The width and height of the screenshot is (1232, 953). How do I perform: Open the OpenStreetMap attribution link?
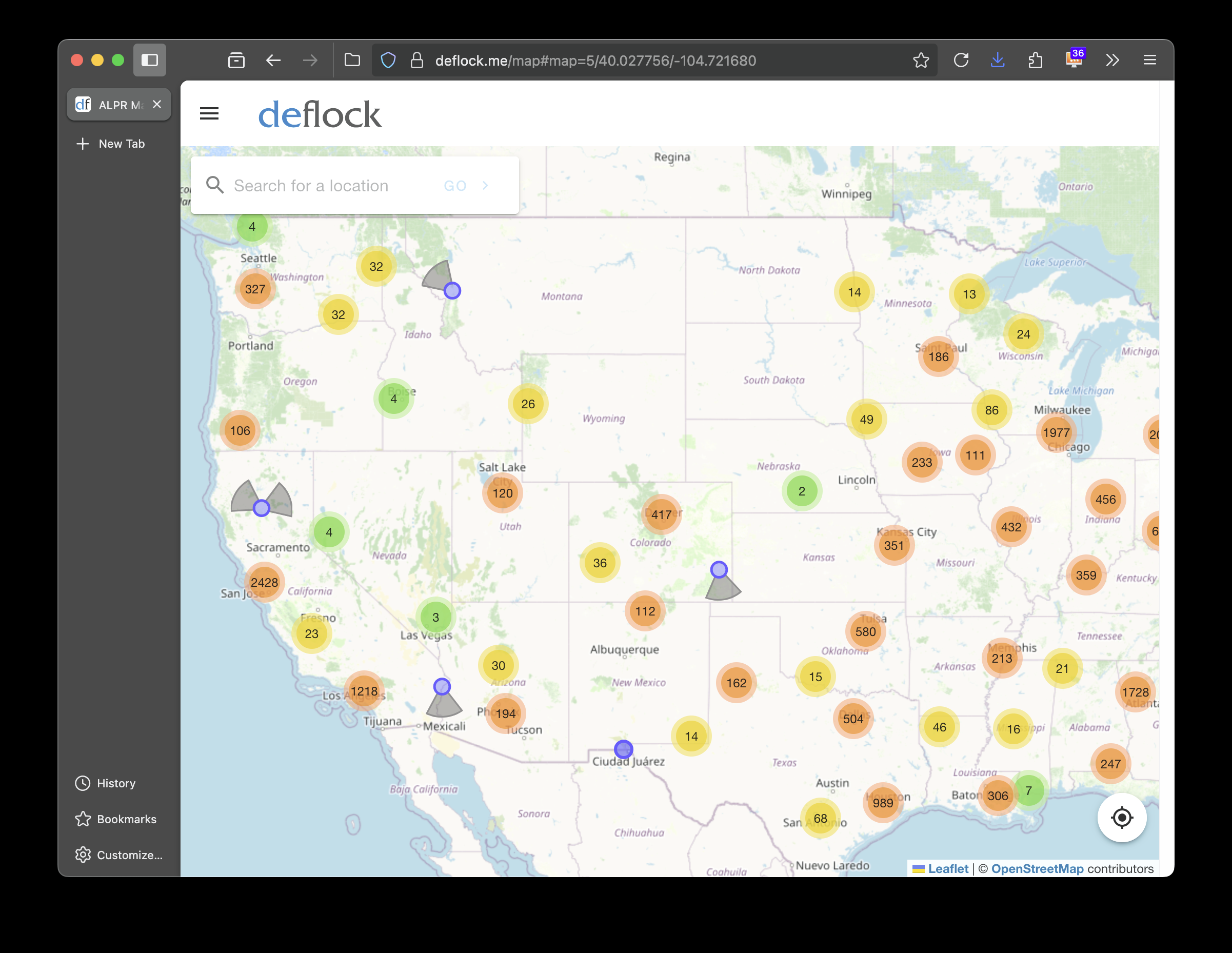tap(1038, 869)
